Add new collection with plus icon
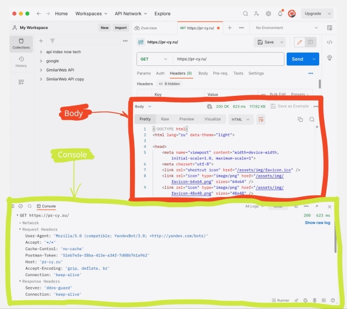 coord(41,41)
